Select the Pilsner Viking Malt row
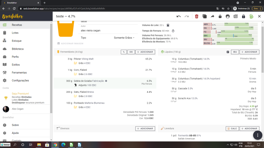Image resolution: width=264 pixels, height=148 pixels. tap(105, 61)
